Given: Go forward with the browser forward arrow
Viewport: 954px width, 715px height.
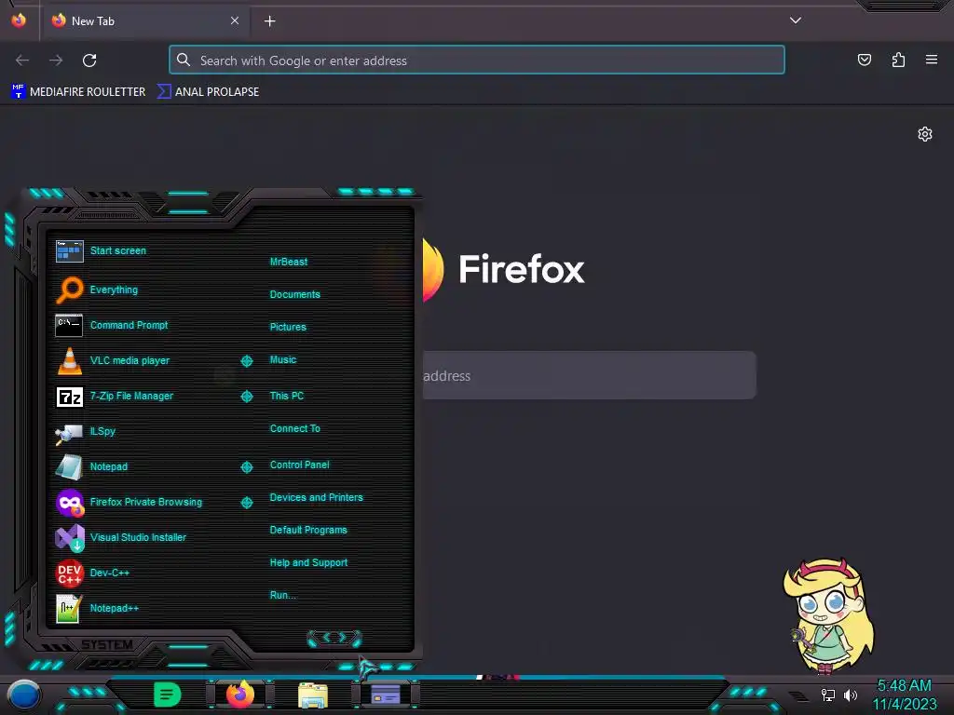Looking at the screenshot, I should (x=56, y=61).
